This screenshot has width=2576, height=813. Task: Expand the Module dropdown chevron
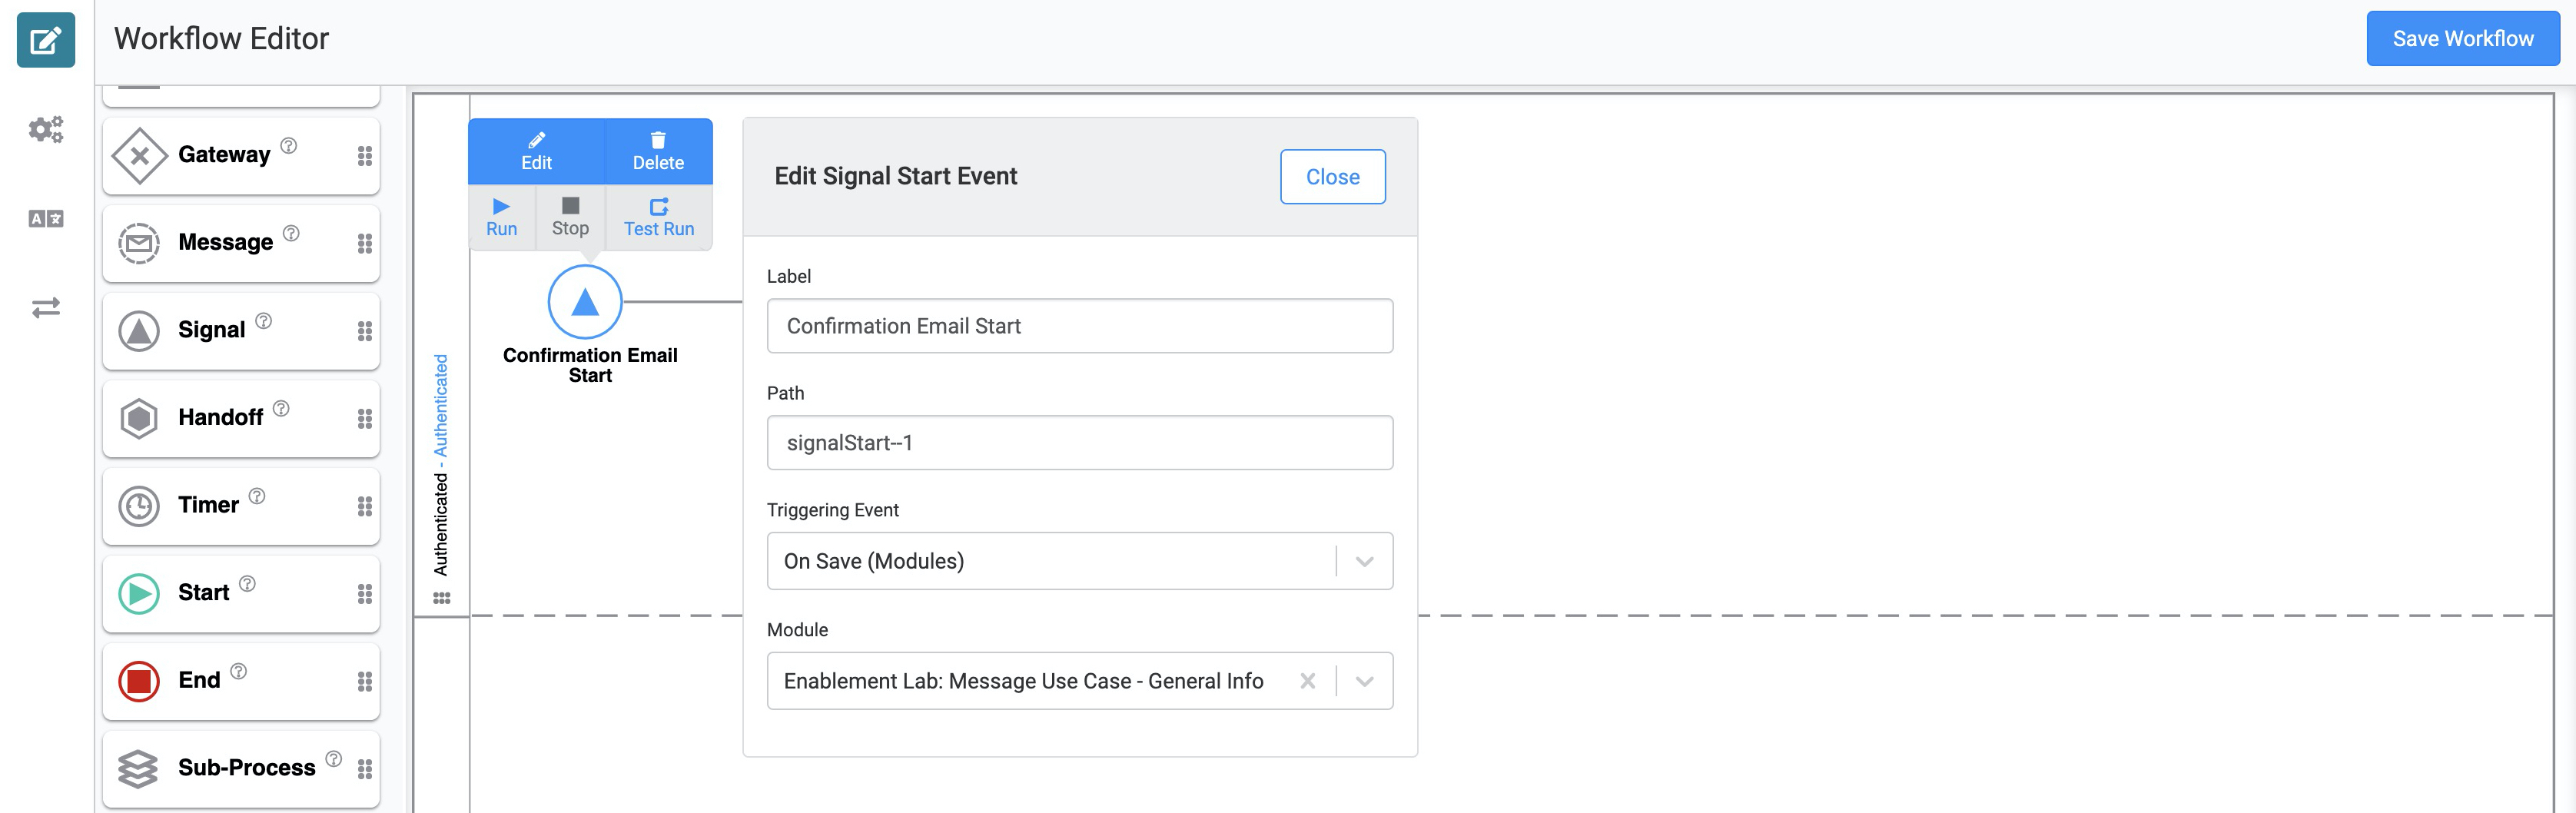[1365, 681]
